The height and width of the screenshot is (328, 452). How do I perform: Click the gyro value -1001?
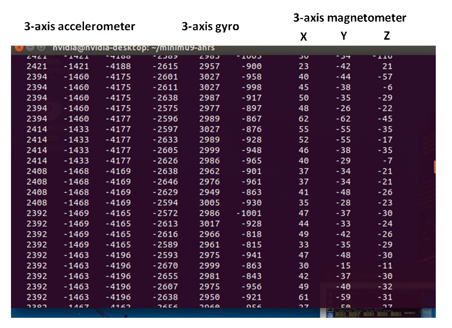coord(249,213)
